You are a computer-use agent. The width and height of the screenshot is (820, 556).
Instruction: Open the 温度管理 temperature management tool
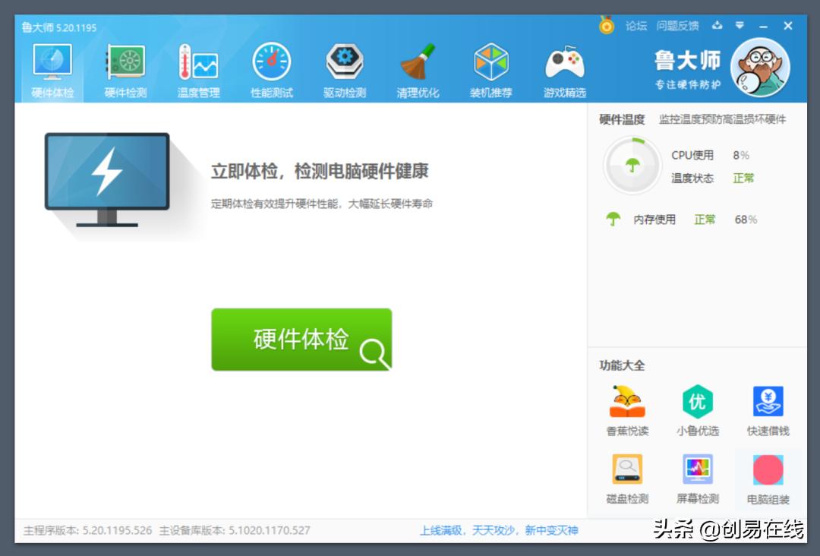point(197,68)
